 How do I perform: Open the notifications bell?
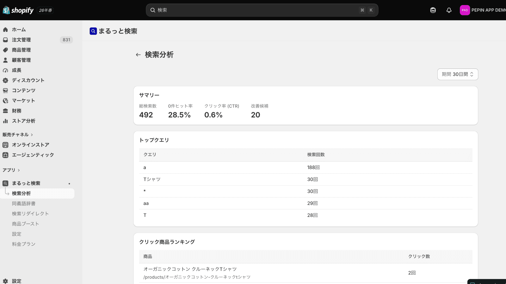(449, 10)
